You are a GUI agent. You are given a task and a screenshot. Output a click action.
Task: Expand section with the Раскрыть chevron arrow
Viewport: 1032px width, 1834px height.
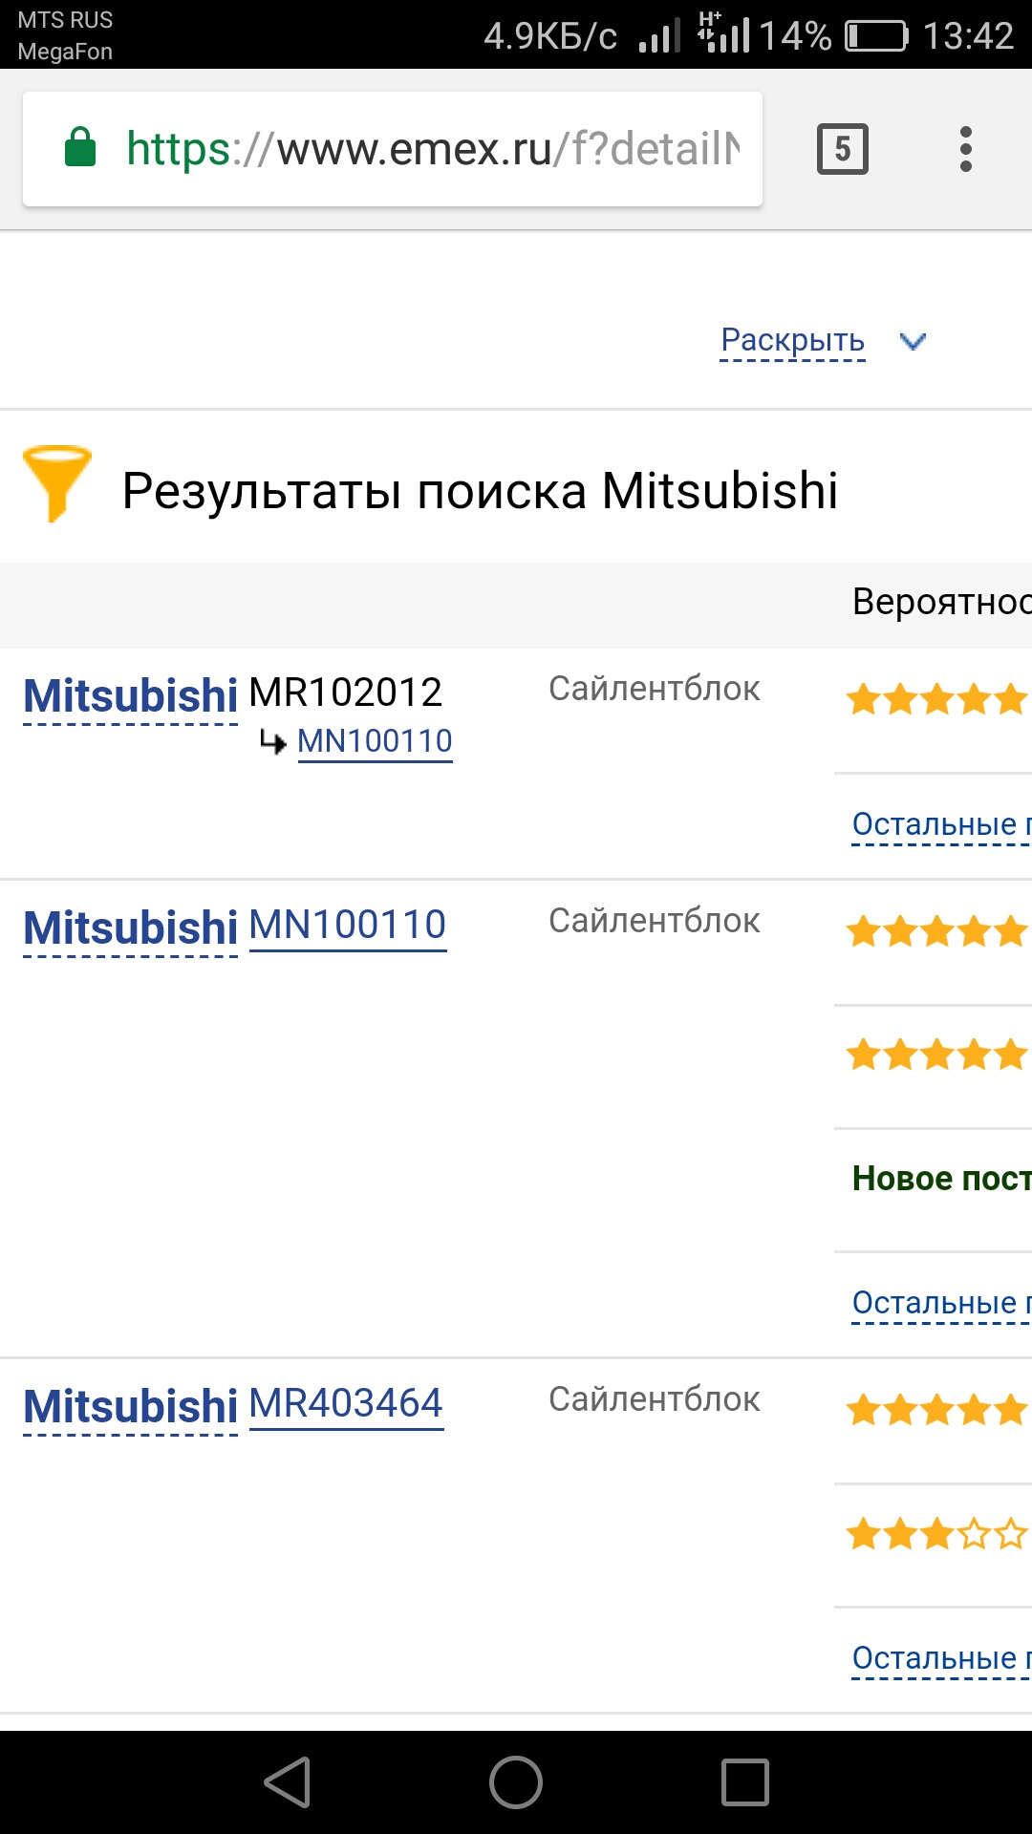tap(914, 341)
